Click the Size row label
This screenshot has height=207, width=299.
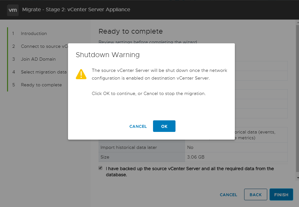pos(105,157)
